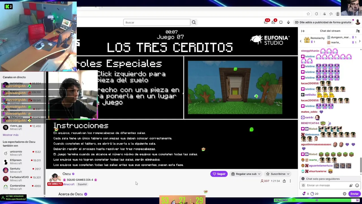Open the browser profile avatar
362x204 pixels.
tap(338, 14)
